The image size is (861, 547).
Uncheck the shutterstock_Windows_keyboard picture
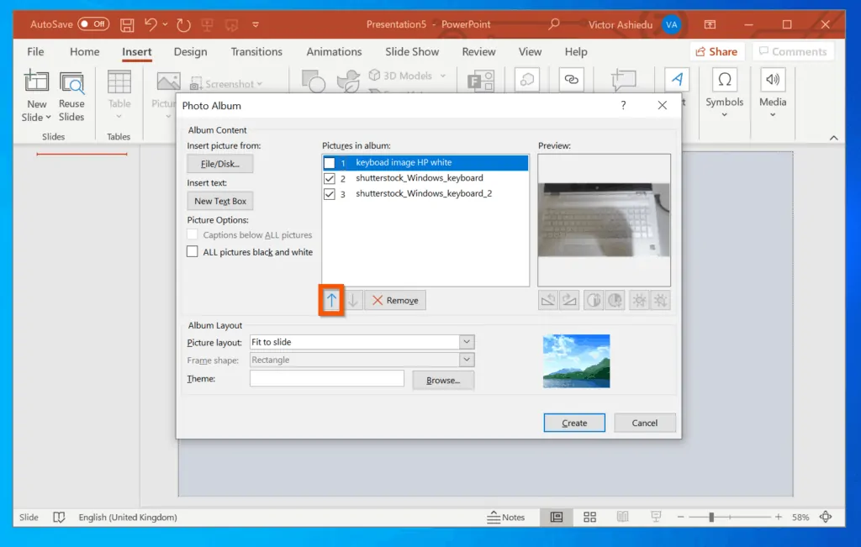[330, 178]
